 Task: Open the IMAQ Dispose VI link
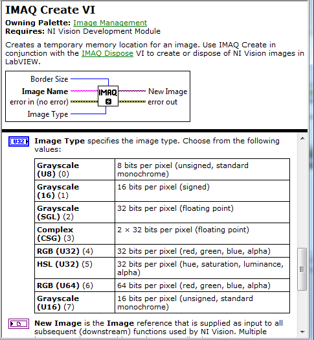point(107,53)
